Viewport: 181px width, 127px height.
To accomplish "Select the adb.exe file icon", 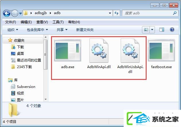I will point(67,50).
